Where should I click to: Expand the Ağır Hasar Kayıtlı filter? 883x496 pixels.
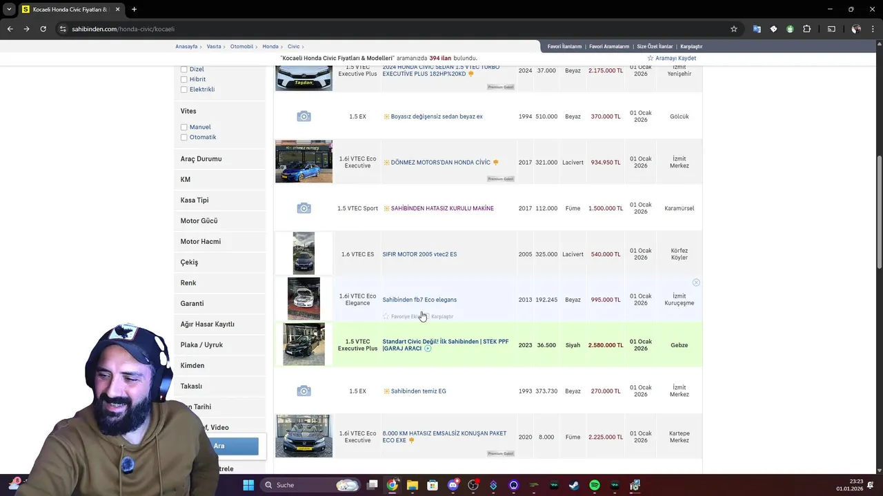pyautogui.click(x=219, y=324)
